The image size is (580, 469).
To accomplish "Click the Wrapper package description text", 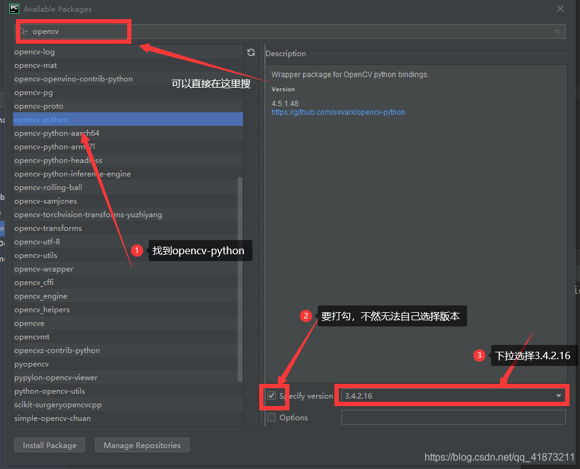I will [x=350, y=74].
